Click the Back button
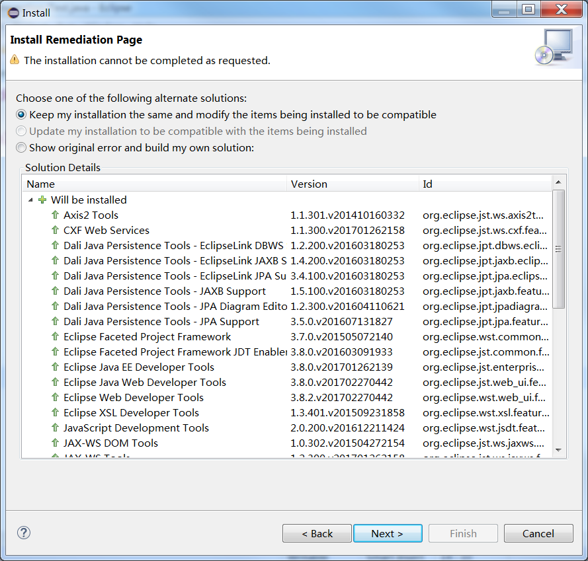 pos(317,533)
